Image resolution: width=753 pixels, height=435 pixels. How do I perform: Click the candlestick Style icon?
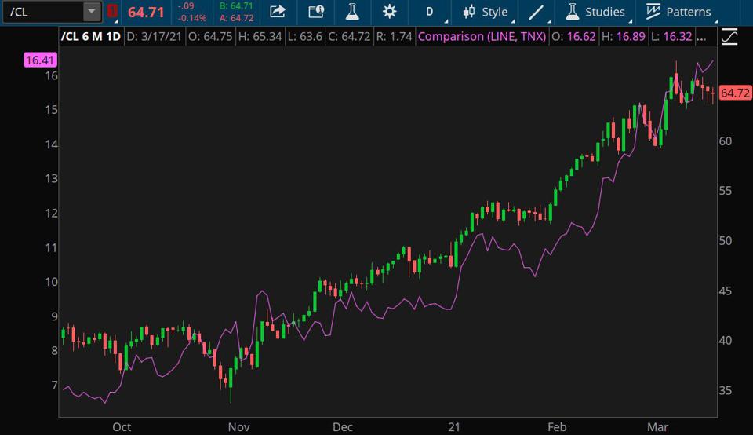[469, 12]
